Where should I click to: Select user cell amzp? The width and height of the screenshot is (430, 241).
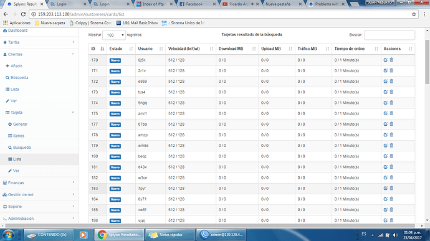point(150,135)
